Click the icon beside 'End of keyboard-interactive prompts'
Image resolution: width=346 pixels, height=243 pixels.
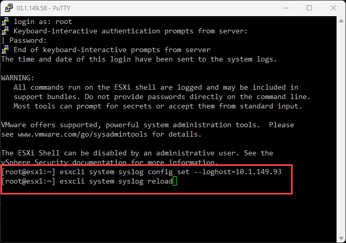pyautogui.click(x=5, y=50)
